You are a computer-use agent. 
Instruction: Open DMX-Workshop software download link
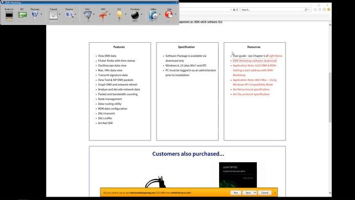pyautogui.click(x=255, y=61)
